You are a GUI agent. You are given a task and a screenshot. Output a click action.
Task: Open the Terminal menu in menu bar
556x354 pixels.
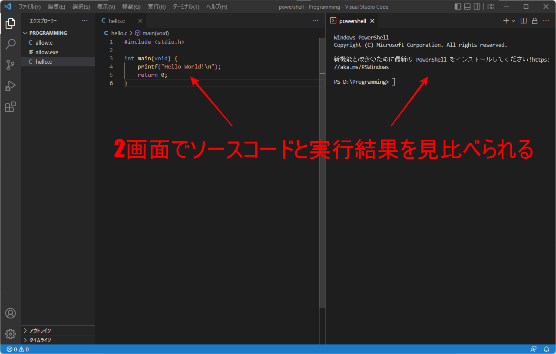(185, 7)
